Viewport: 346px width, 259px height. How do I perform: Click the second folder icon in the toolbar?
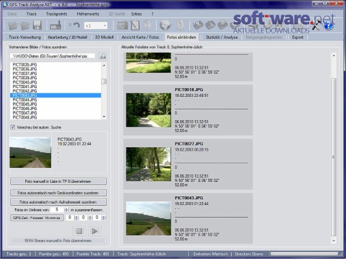(25, 25)
